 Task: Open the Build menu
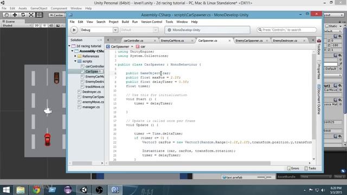(x=125, y=22)
